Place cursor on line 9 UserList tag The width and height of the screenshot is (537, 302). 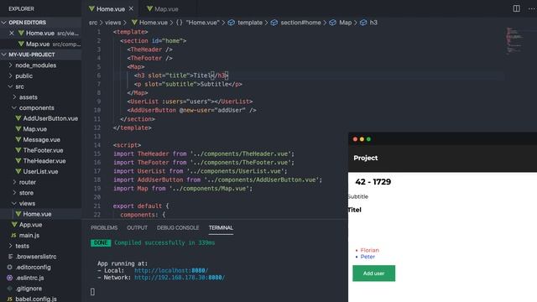tap(190, 102)
